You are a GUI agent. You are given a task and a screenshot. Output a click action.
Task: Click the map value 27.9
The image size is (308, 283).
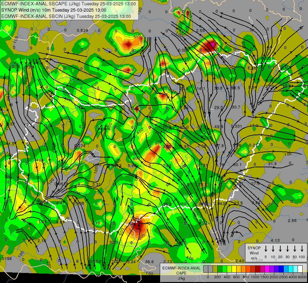click(255, 183)
